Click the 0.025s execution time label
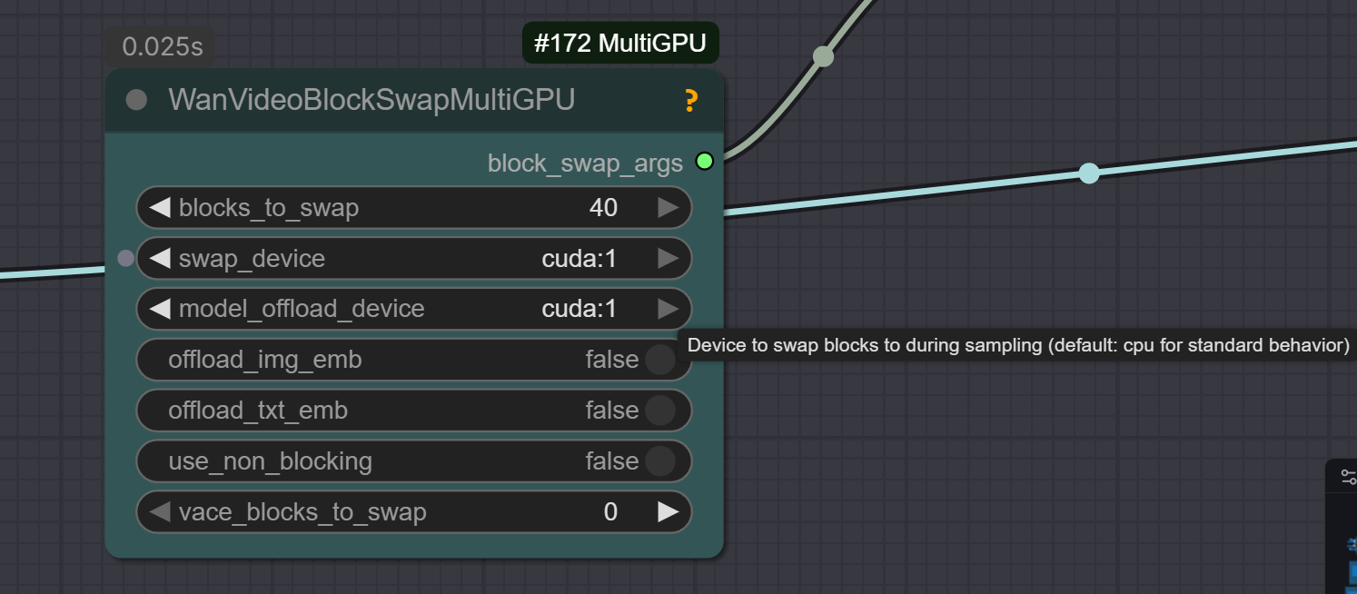Screen dimensions: 1357x594 pos(162,47)
